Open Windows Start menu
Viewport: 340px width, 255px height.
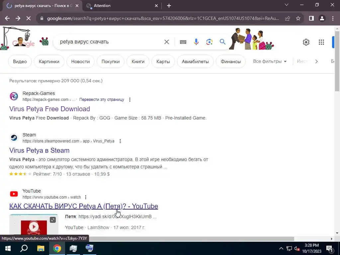click(8, 248)
